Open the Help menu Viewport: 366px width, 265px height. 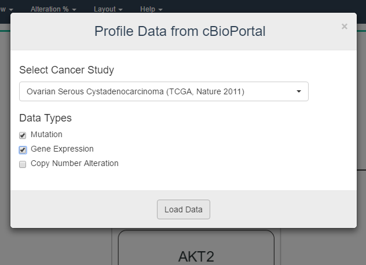click(x=151, y=9)
